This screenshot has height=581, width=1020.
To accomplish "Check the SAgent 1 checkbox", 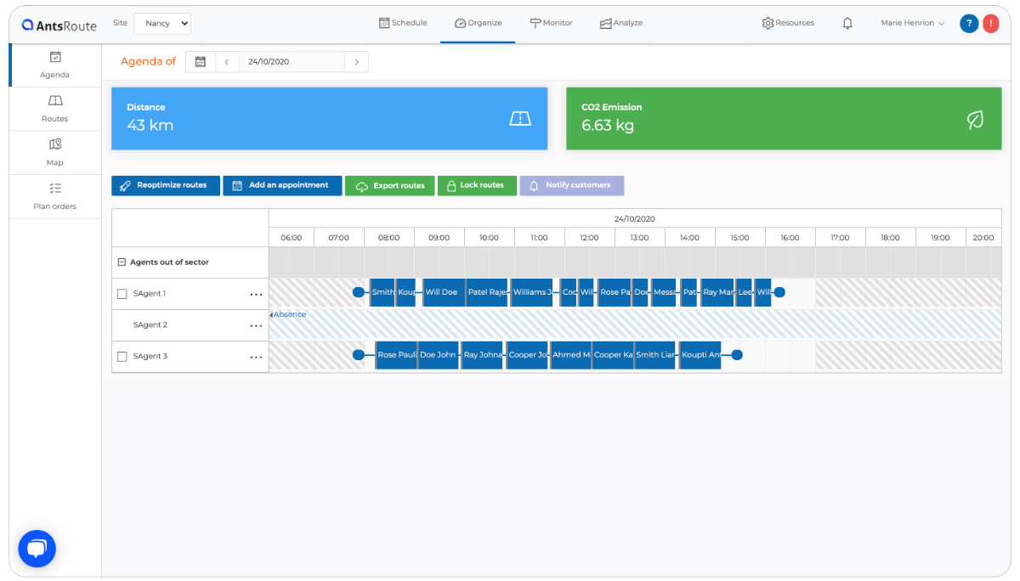I will point(122,293).
